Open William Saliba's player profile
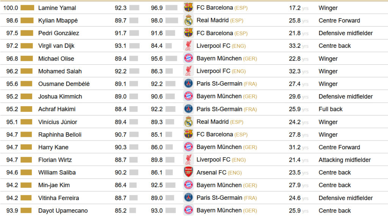388x216 pixels. click(x=57, y=172)
